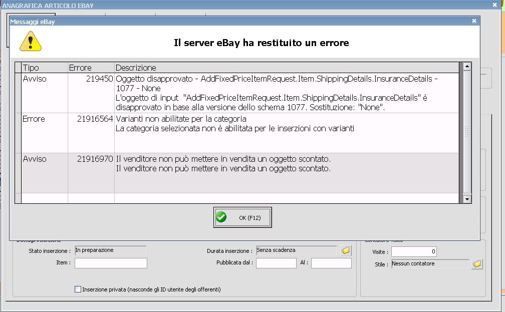
Task: Click the Oggetto disapprovato description text
Action: point(287,93)
